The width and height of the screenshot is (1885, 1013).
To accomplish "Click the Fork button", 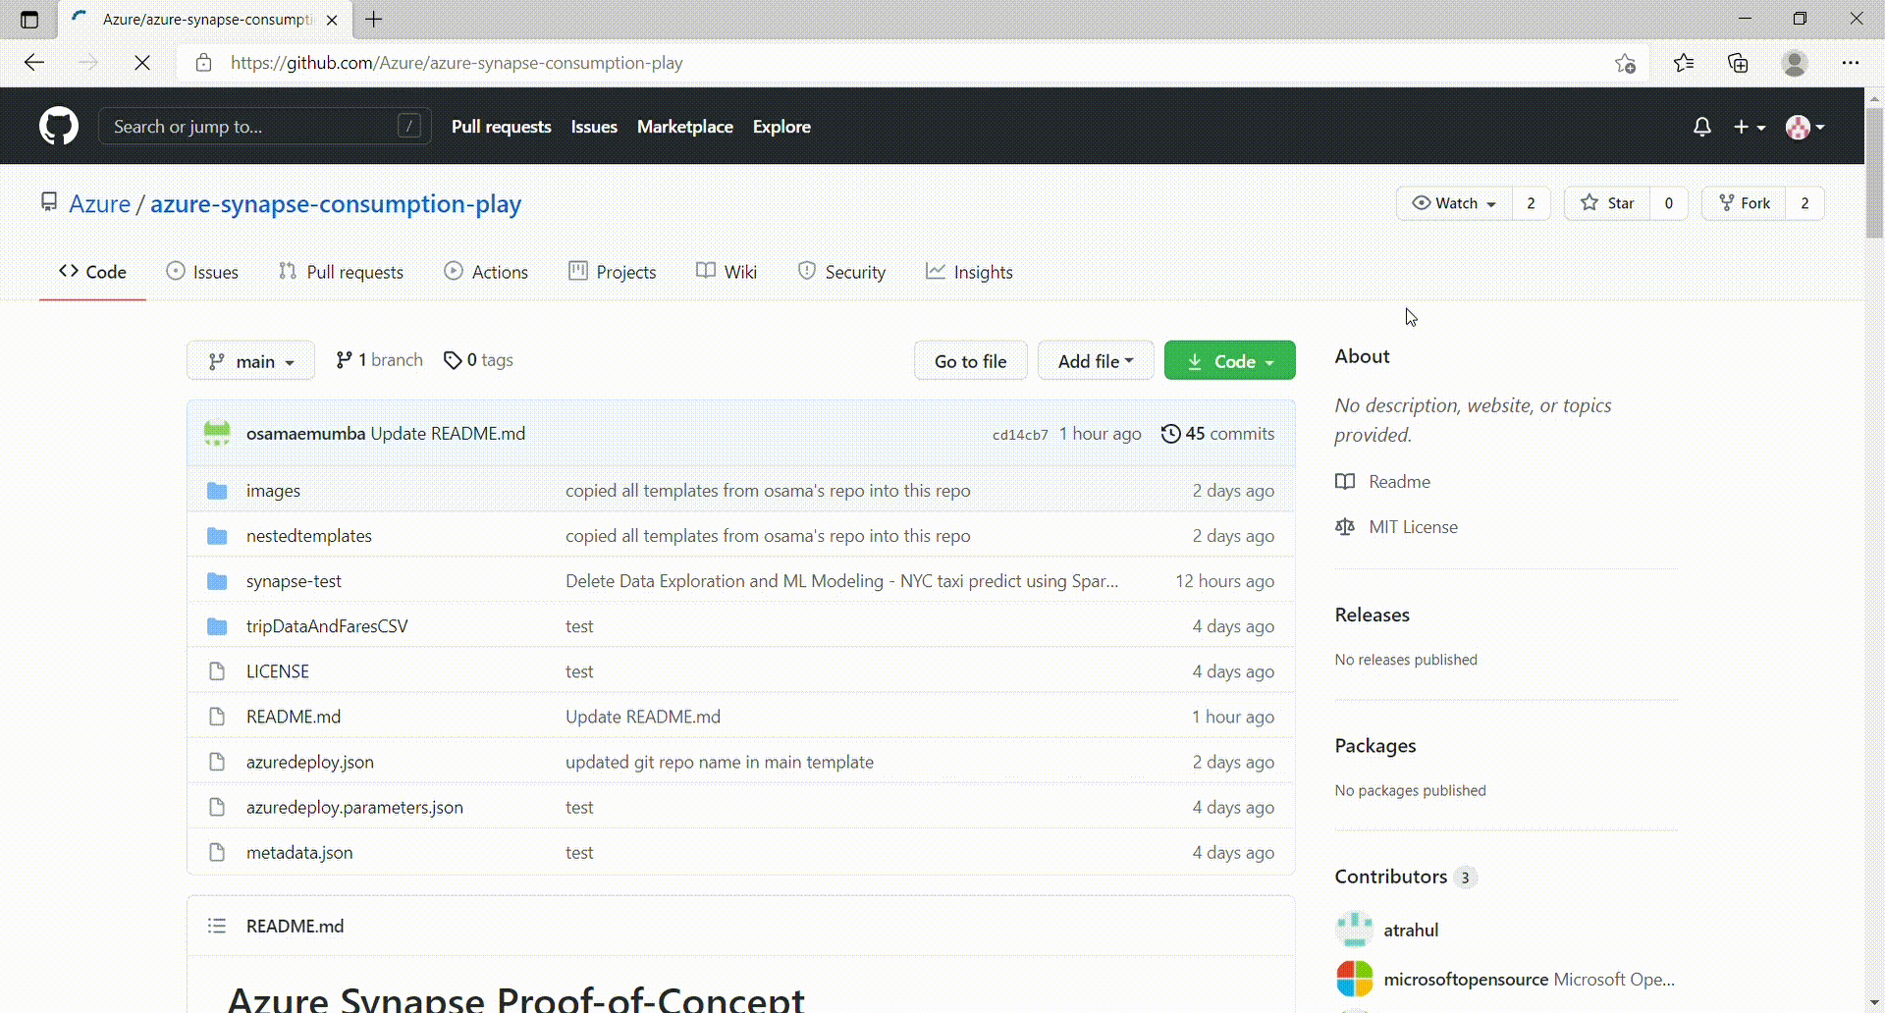I will click(x=1744, y=203).
